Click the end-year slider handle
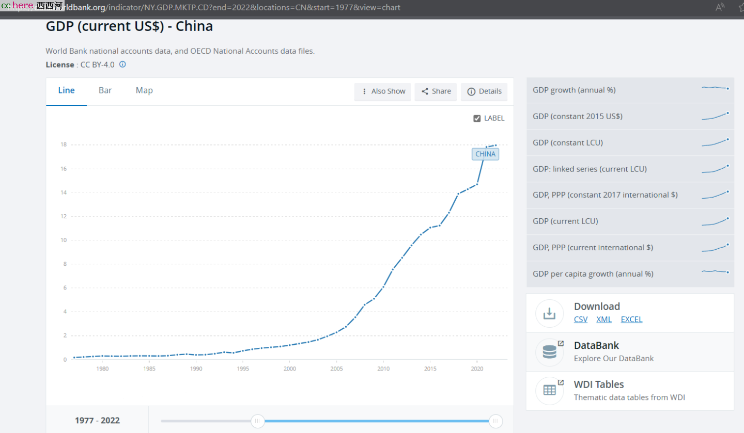The image size is (744, 433). [495, 421]
